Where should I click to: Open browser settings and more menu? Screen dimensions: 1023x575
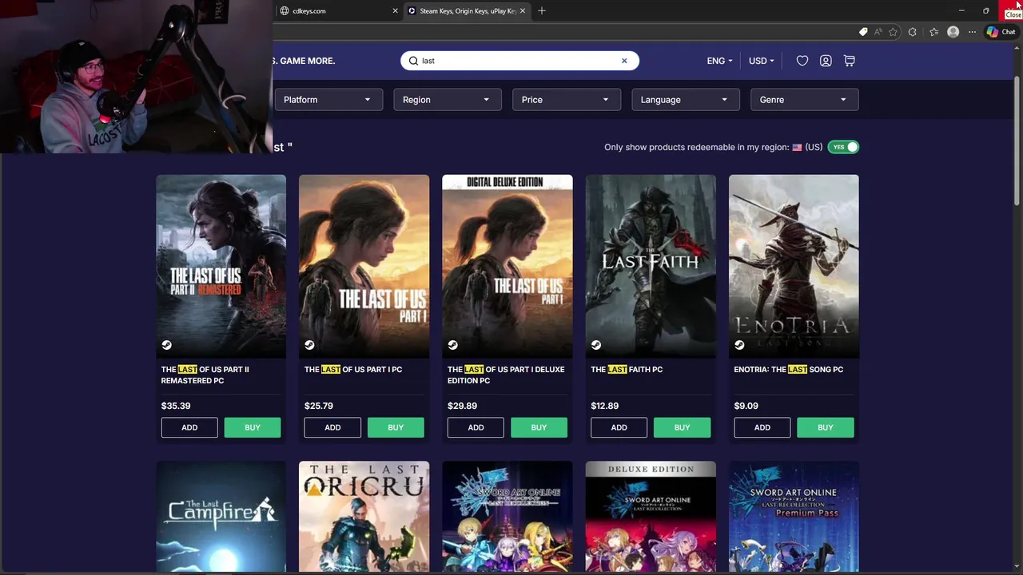972,32
